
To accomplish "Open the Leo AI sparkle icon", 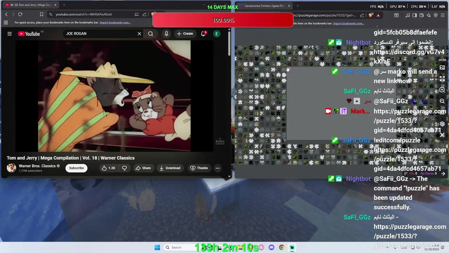I will pyautogui.click(x=429, y=15).
